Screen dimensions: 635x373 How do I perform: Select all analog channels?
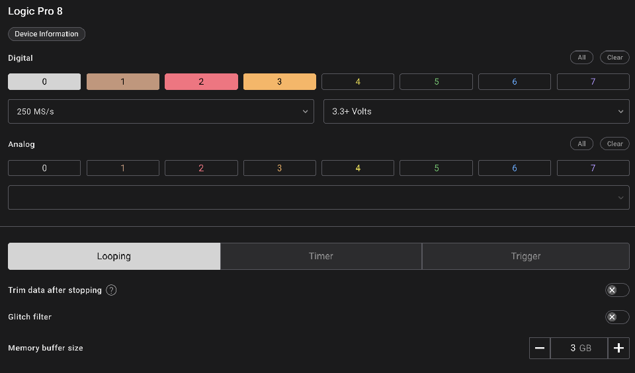coord(581,144)
